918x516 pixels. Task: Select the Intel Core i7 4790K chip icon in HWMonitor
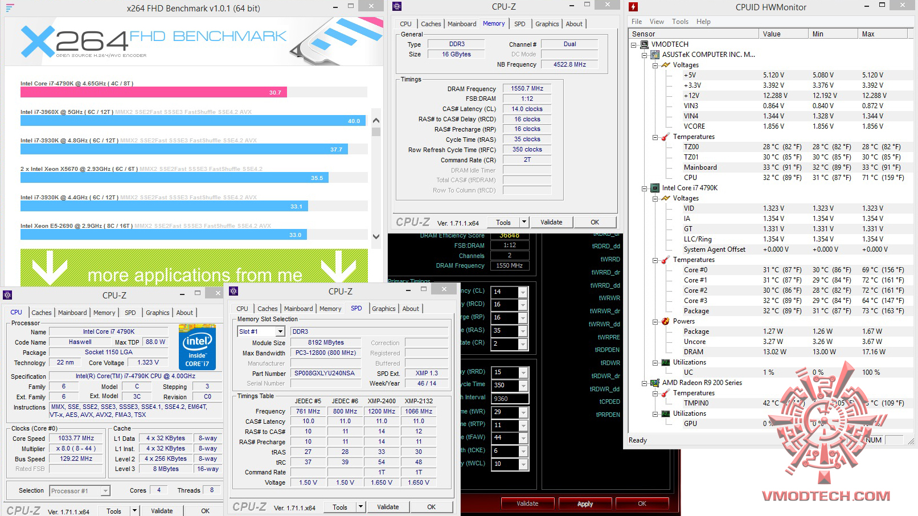655,188
